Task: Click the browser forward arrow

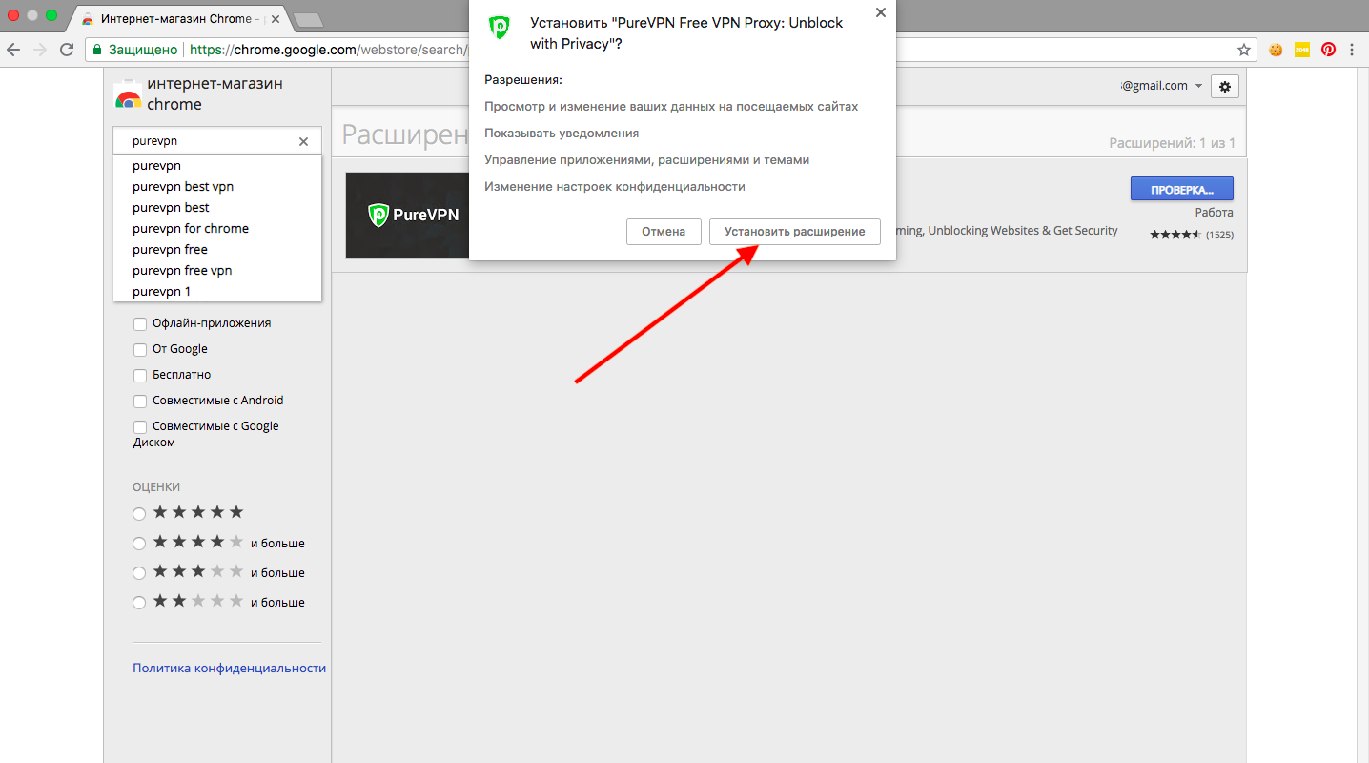Action: pyautogui.click(x=40, y=50)
